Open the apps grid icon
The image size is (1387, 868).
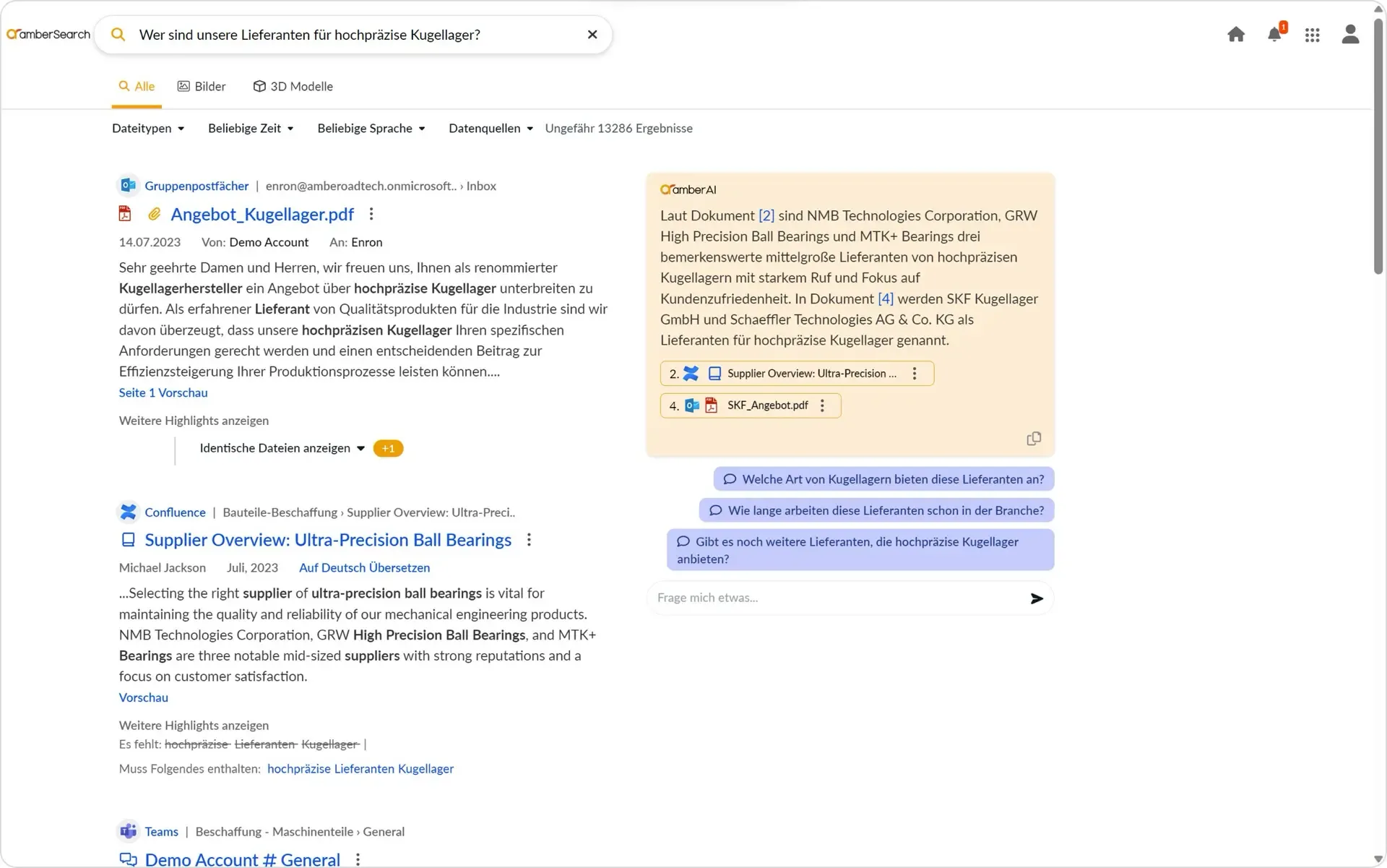click(x=1313, y=34)
